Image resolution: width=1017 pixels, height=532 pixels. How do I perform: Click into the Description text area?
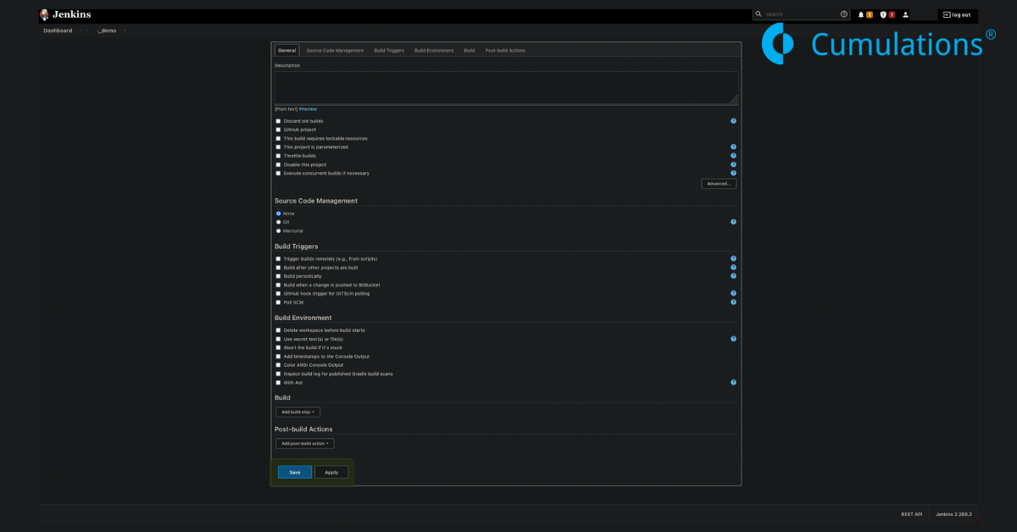pyautogui.click(x=506, y=88)
